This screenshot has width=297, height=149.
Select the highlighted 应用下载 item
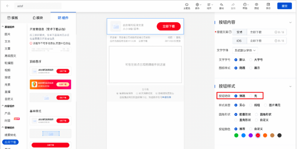tap(10, 142)
